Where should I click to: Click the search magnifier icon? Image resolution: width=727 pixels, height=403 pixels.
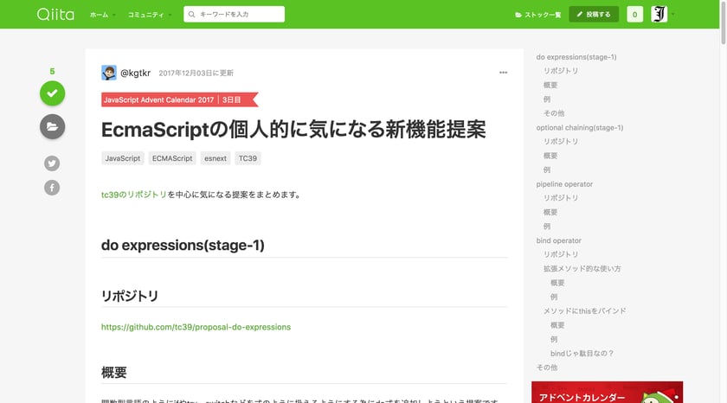tap(191, 15)
